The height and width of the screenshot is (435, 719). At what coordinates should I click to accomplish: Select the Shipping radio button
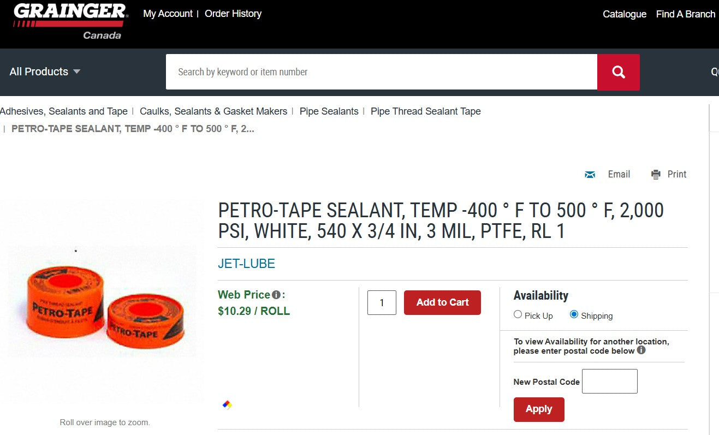(573, 314)
